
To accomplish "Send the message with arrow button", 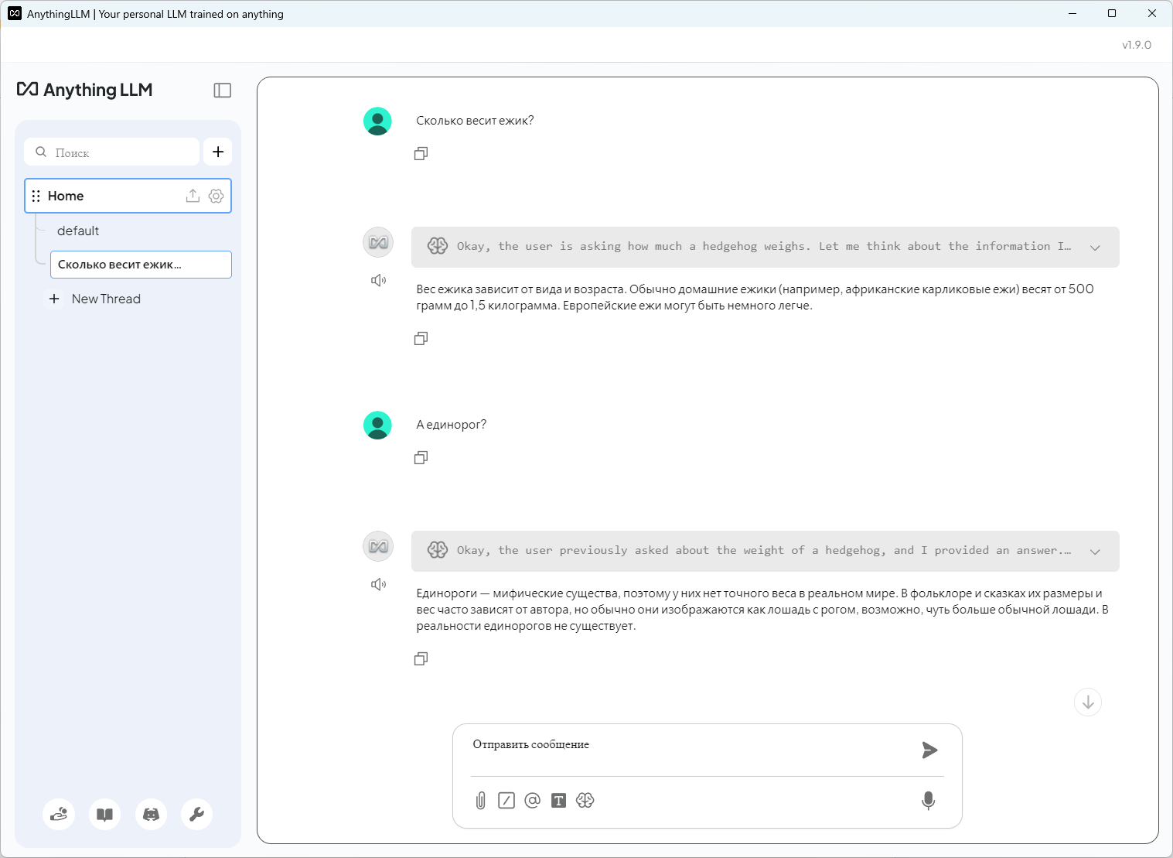I will [x=929, y=750].
